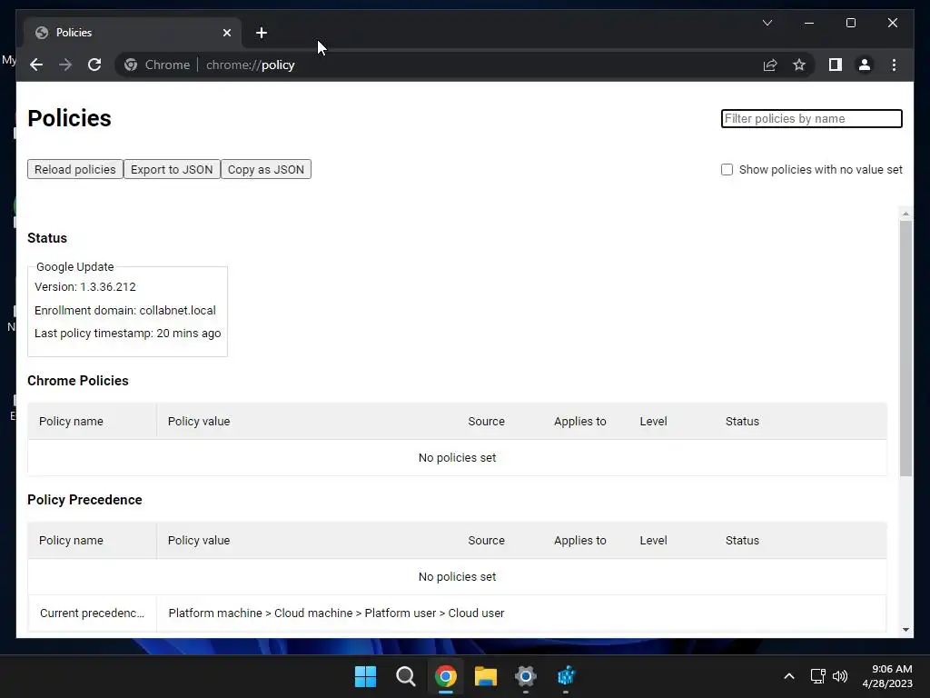Maximize the Chrome window
Screen dimensions: 930x698
[x=850, y=23]
